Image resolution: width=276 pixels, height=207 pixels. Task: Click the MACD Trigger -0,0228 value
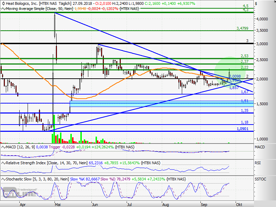[62, 147]
